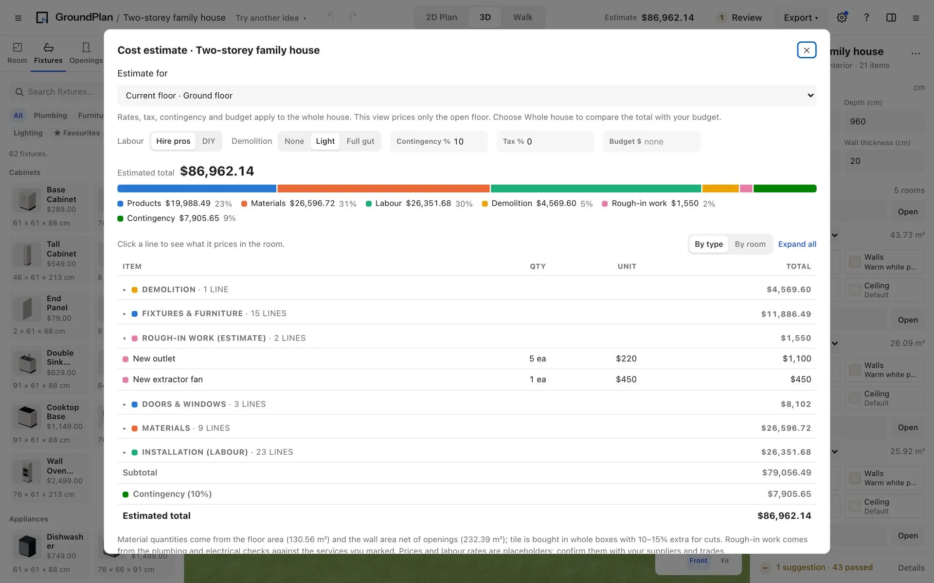Select the Base Cabinet thumbnail
The width and height of the screenshot is (934, 583).
coord(27,200)
